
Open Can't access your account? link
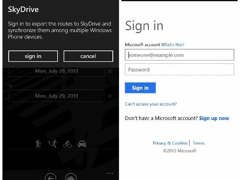click(x=151, y=104)
